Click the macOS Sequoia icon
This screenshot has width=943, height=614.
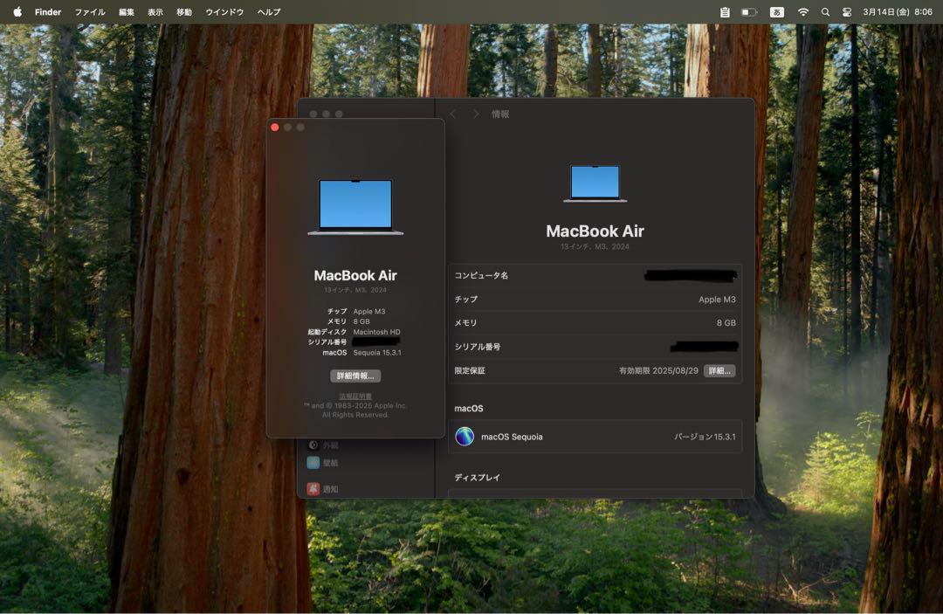(465, 437)
